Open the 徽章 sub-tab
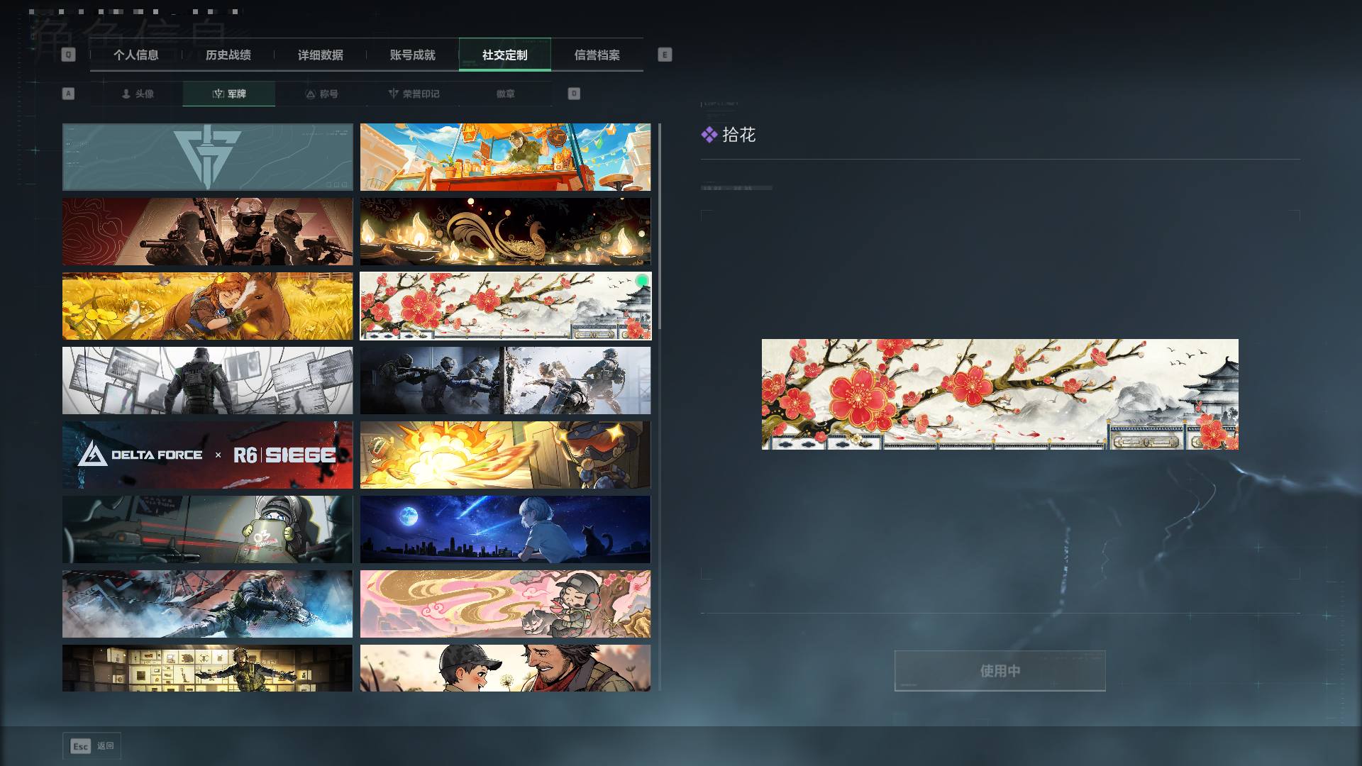The width and height of the screenshot is (1362, 766). coord(506,94)
